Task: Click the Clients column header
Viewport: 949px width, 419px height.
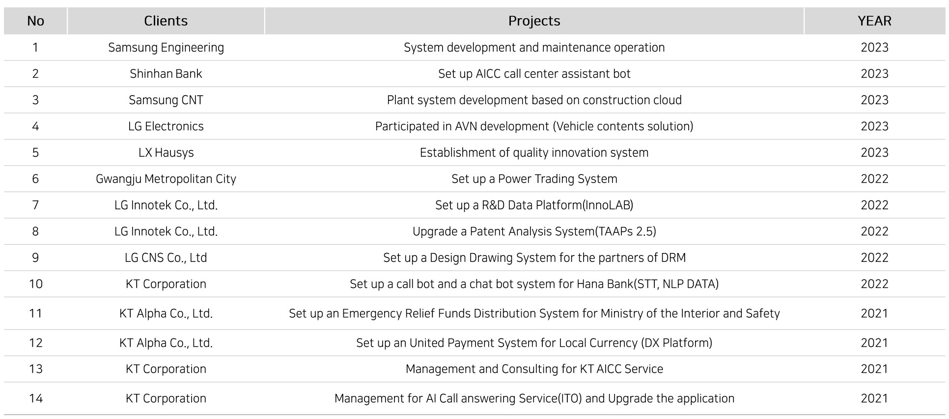Action: pyautogui.click(x=166, y=21)
